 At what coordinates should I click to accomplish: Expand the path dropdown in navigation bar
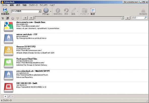pos(122,18)
